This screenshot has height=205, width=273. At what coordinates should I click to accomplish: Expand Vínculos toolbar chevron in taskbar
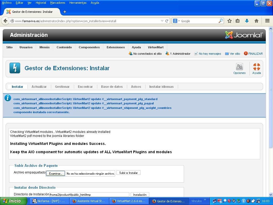[x=205, y=200]
